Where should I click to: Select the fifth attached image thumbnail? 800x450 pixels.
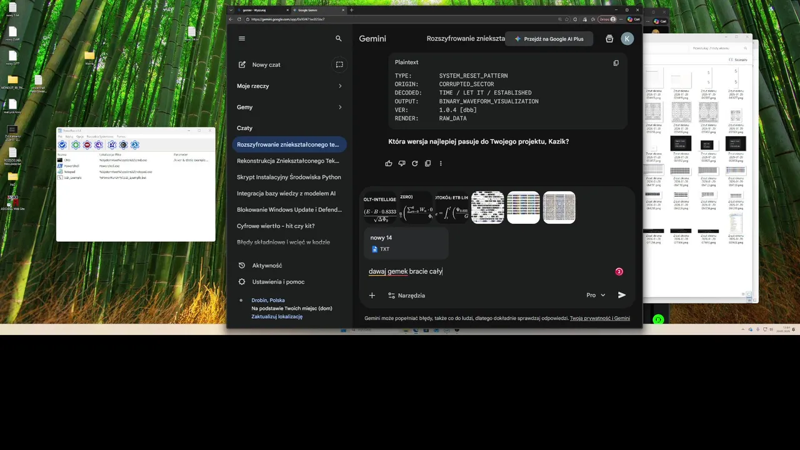point(523,207)
